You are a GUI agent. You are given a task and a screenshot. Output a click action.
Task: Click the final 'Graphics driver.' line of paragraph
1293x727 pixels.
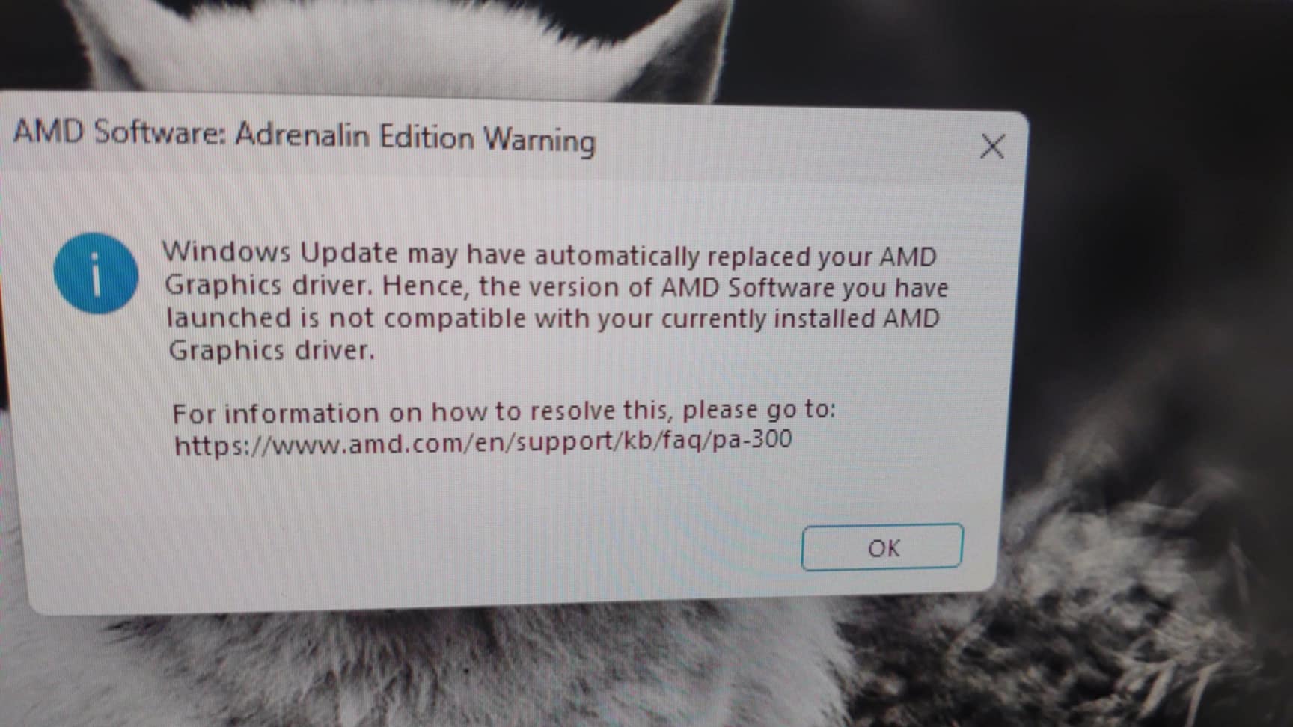click(x=271, y=350)
